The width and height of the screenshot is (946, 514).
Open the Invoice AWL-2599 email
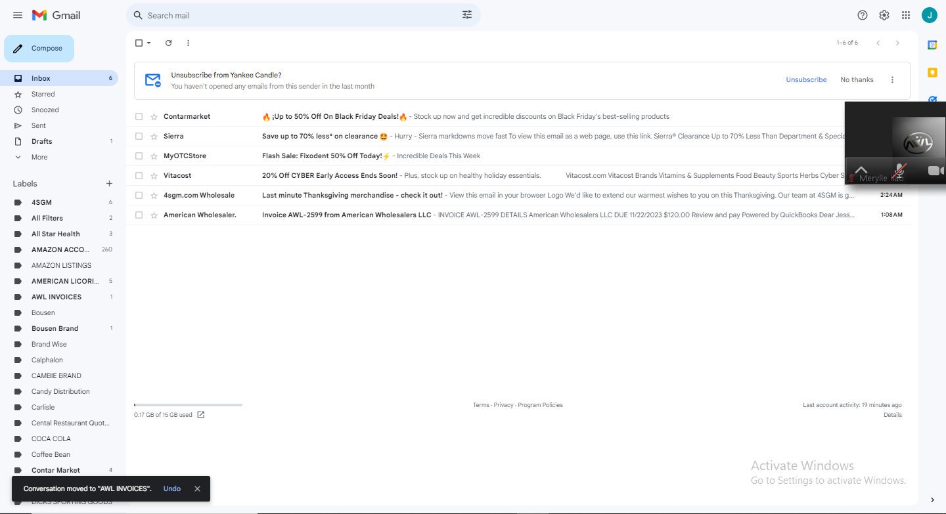click(518, 215)
